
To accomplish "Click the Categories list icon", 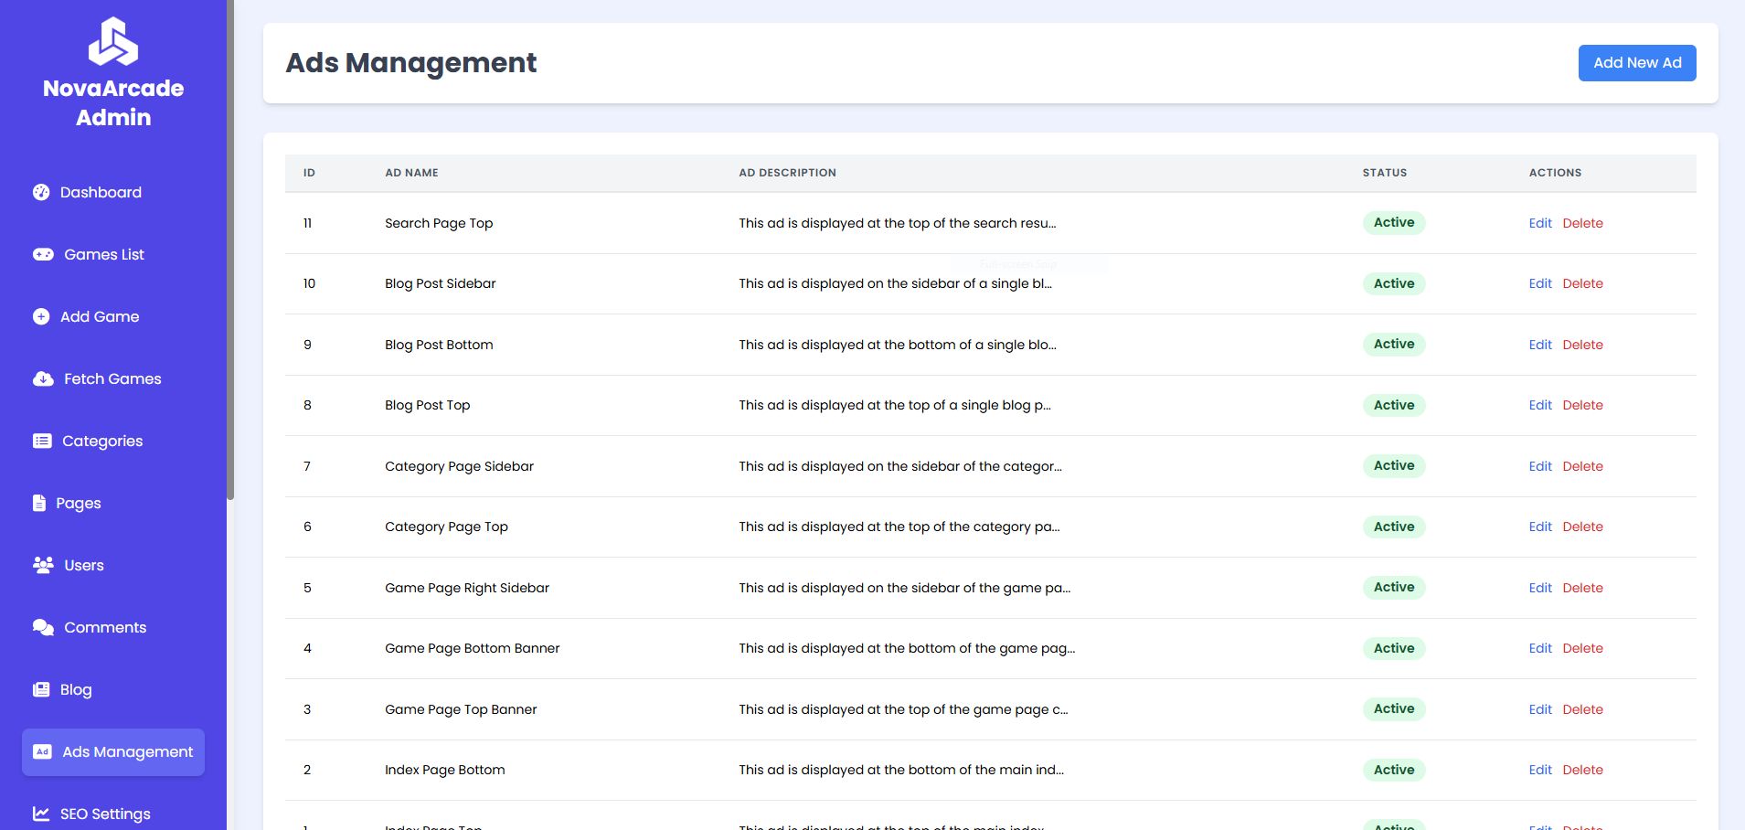I will point(42,441).
